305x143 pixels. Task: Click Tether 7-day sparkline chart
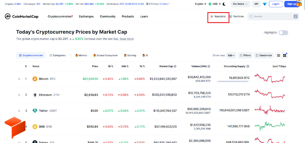point(270,110)
